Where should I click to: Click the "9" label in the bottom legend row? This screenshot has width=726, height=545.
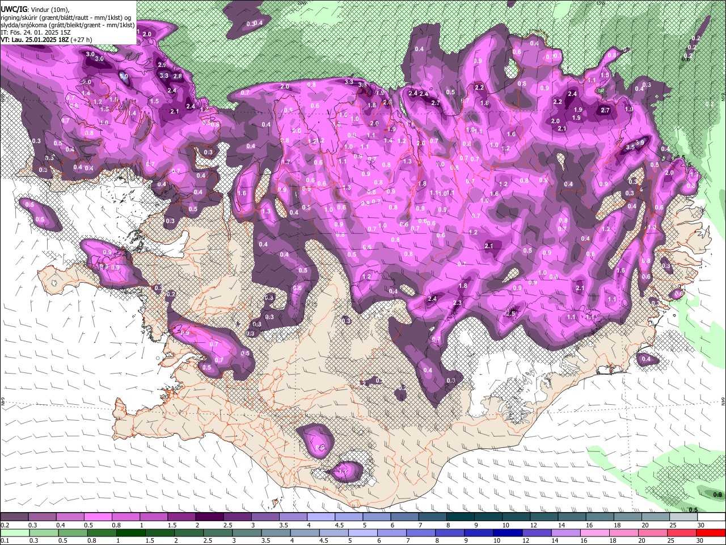pos(466,540)
